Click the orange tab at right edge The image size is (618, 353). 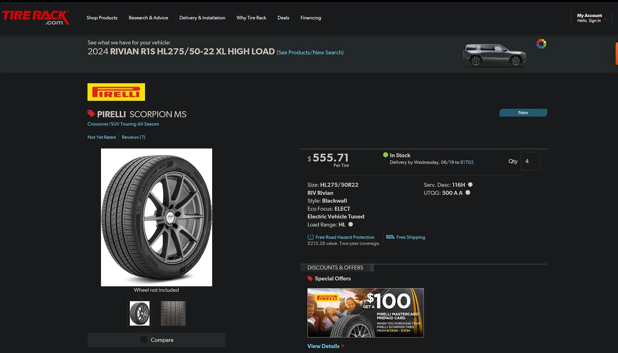(617, 54)
